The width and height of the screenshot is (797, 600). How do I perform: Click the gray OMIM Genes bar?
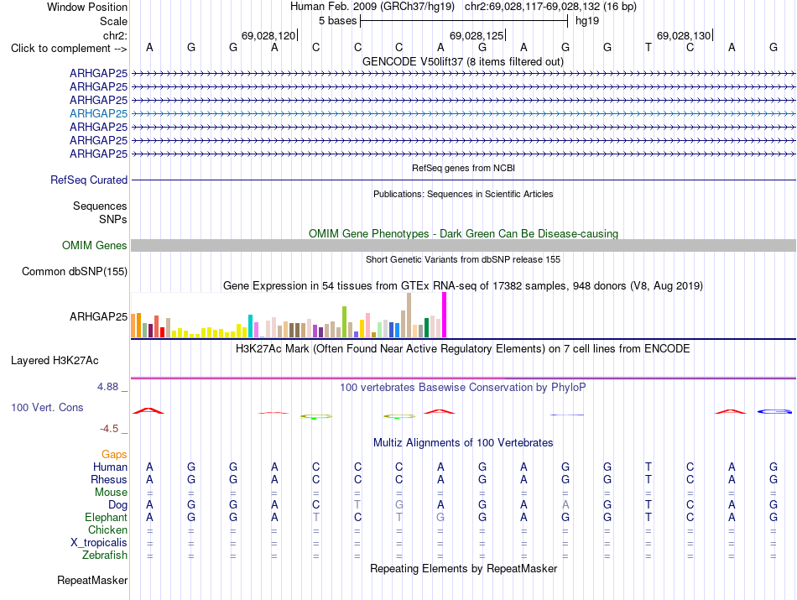click(x=464, y=246)
